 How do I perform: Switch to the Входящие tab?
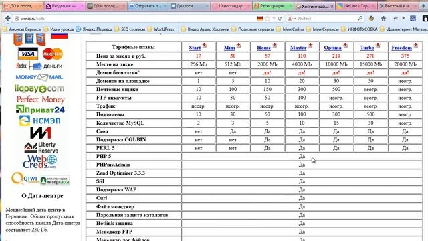coord(64,6)
